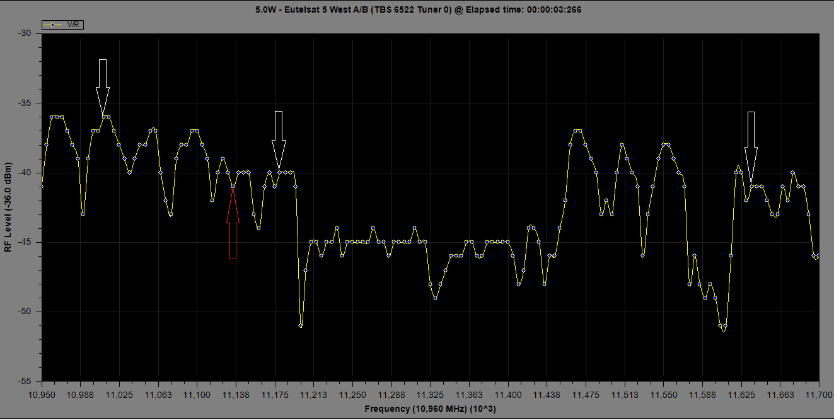Image resolution: width=834 pixels, height=420 pixels.
Task: Click the 'Frequency (10,960 MHz) (10^3)' axis label
Action: coord(430,409)
